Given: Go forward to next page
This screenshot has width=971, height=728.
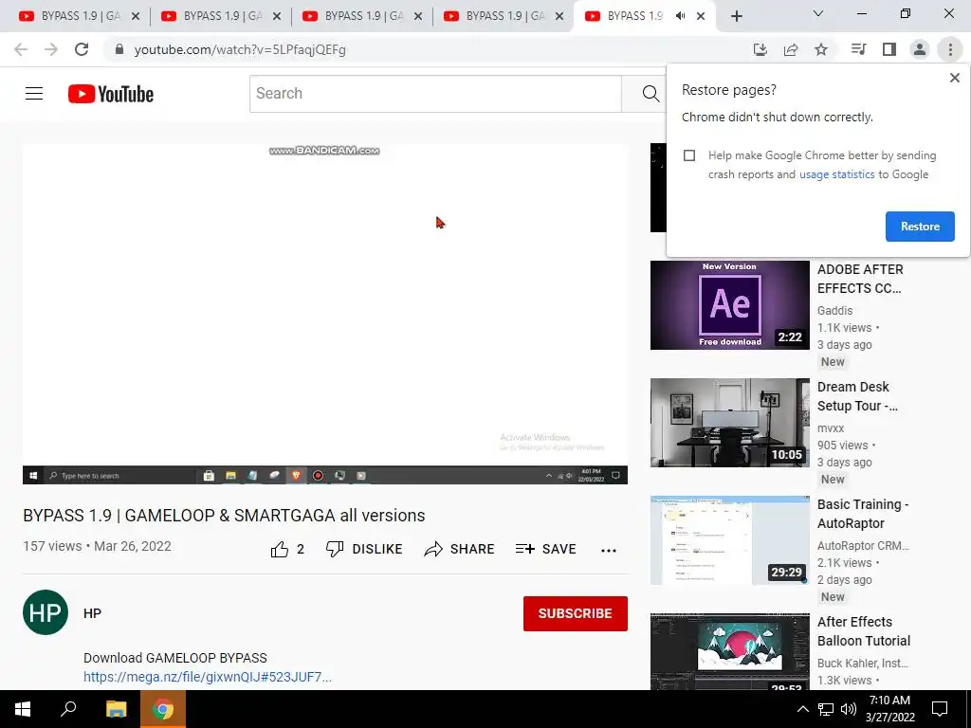Looking at the screenshot, I should pyautogui.click(x=51, y=49).
